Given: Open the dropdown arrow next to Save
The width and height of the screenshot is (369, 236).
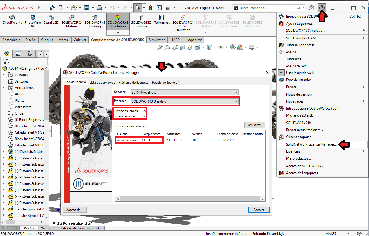Looking at the screenshot, I should [x=93, y=8].
